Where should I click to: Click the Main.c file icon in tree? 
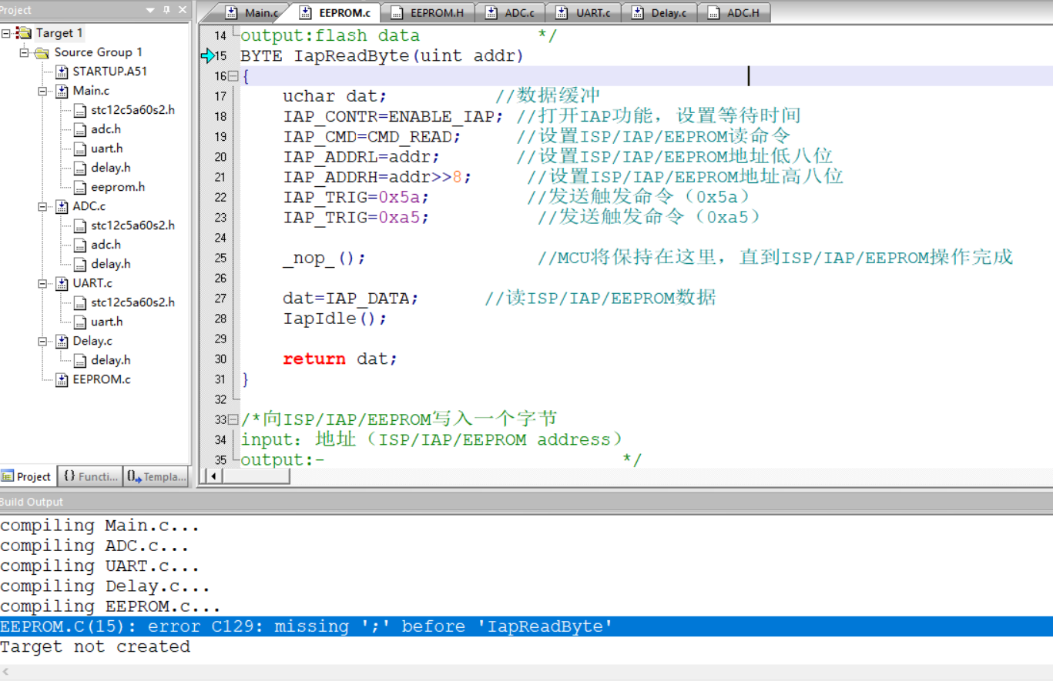click(x=62, y=91)
